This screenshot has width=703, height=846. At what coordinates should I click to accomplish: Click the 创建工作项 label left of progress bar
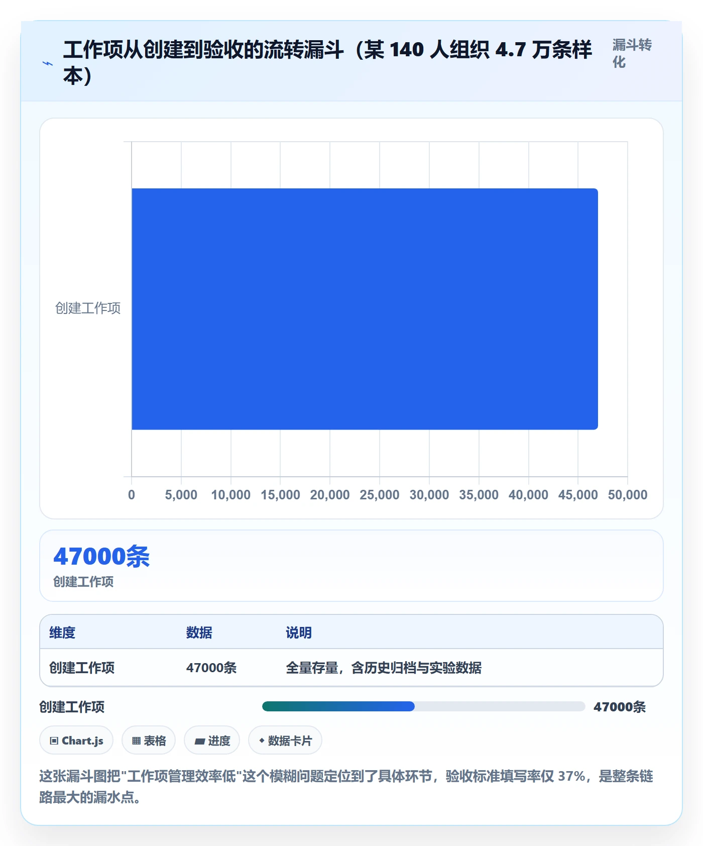[x=72, y=707]
